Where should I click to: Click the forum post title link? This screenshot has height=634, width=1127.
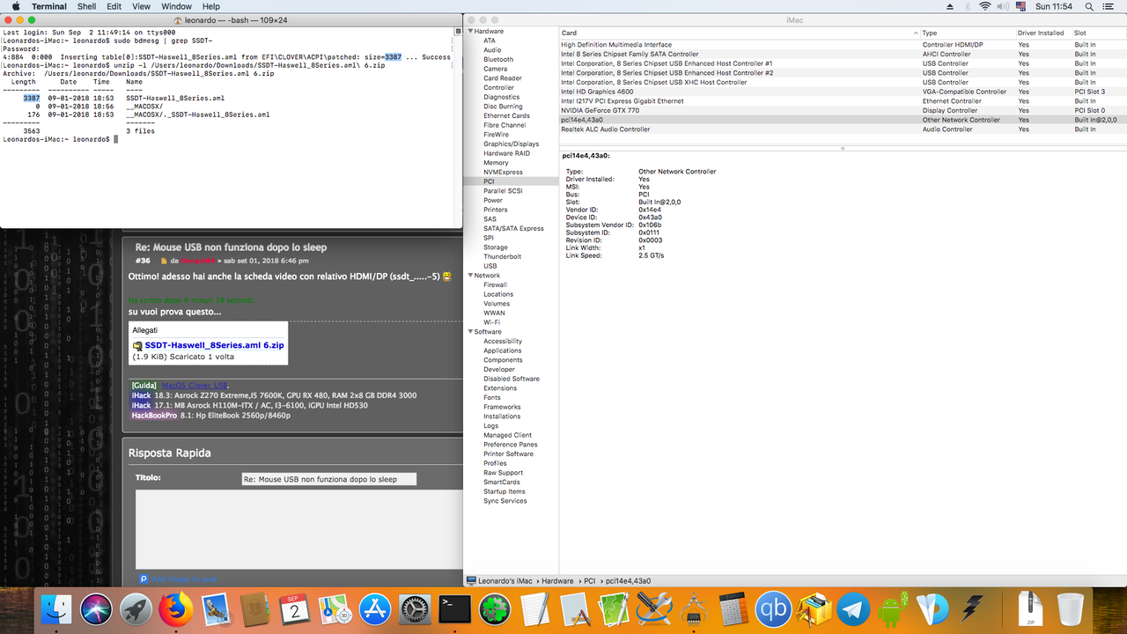(x=231, y=247)
